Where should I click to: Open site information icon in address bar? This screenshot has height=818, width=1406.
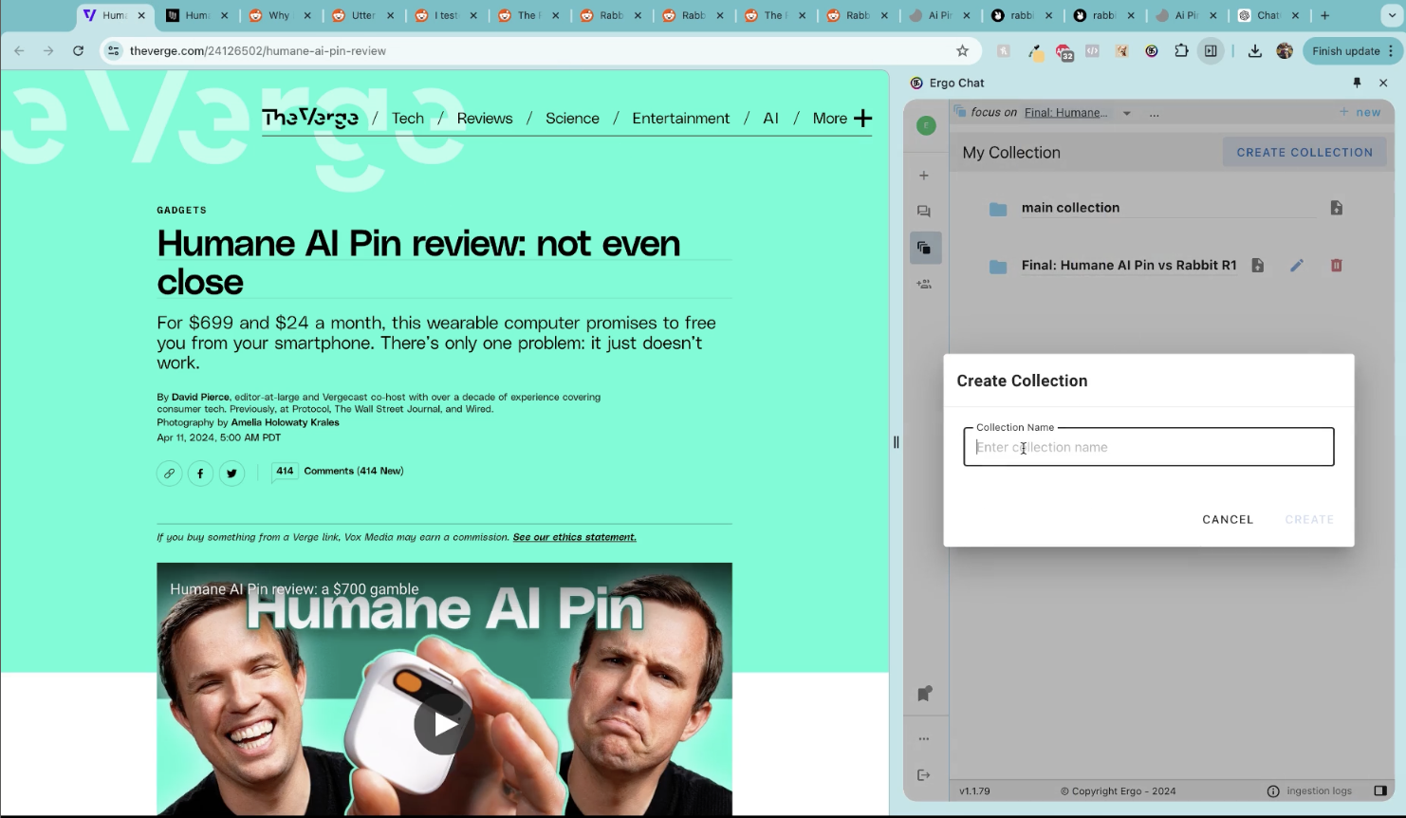pyautogui.click(x=114, y=50)
